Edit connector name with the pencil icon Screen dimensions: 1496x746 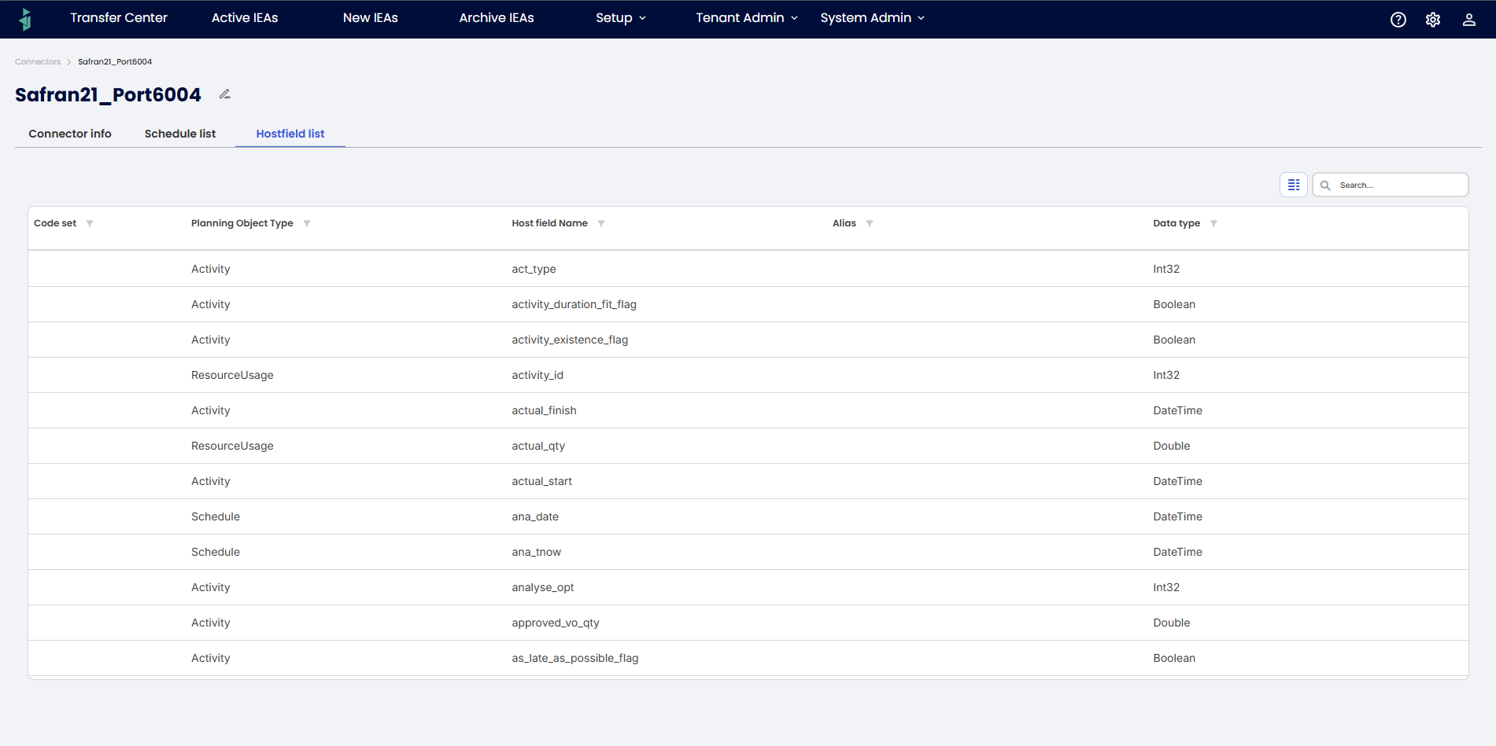tap(225, 94)
